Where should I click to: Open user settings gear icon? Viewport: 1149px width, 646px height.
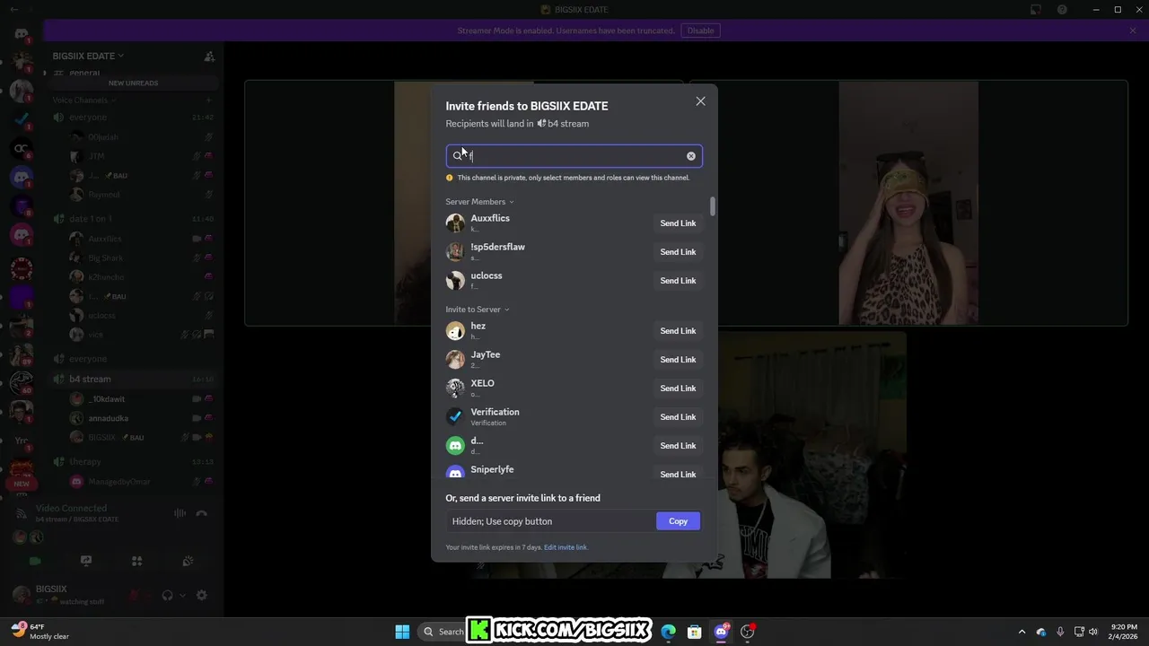[x=202, y=595]
